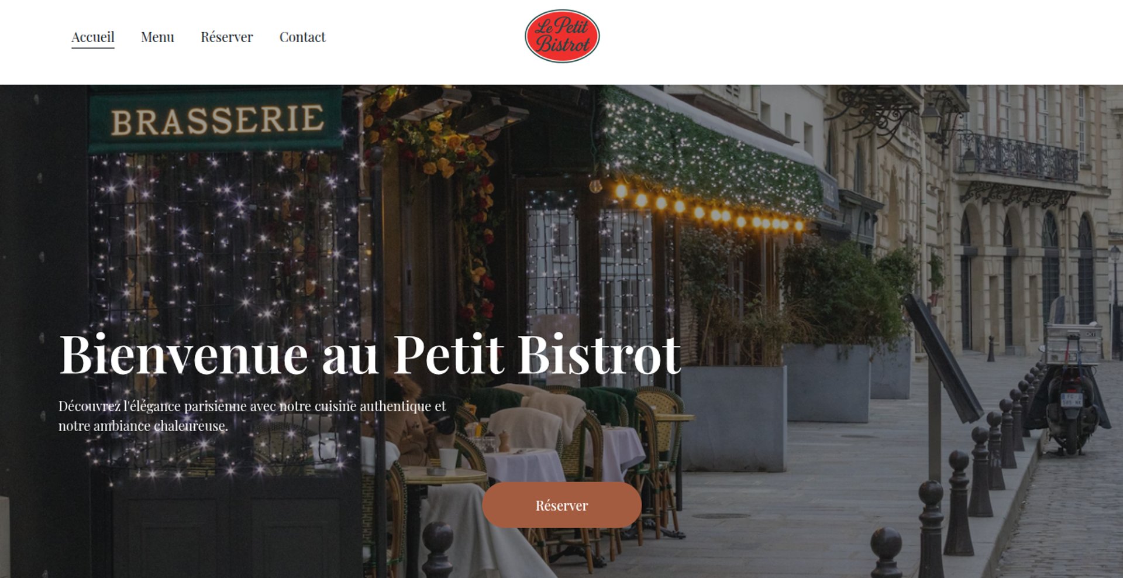Click the green BRASSERIE sign in photo

click(x=215, y=120)
